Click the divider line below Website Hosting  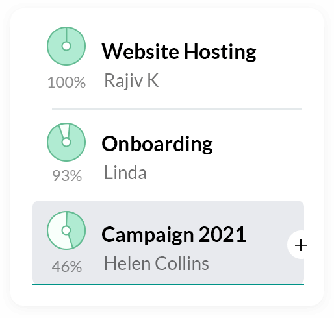point(177,109)
